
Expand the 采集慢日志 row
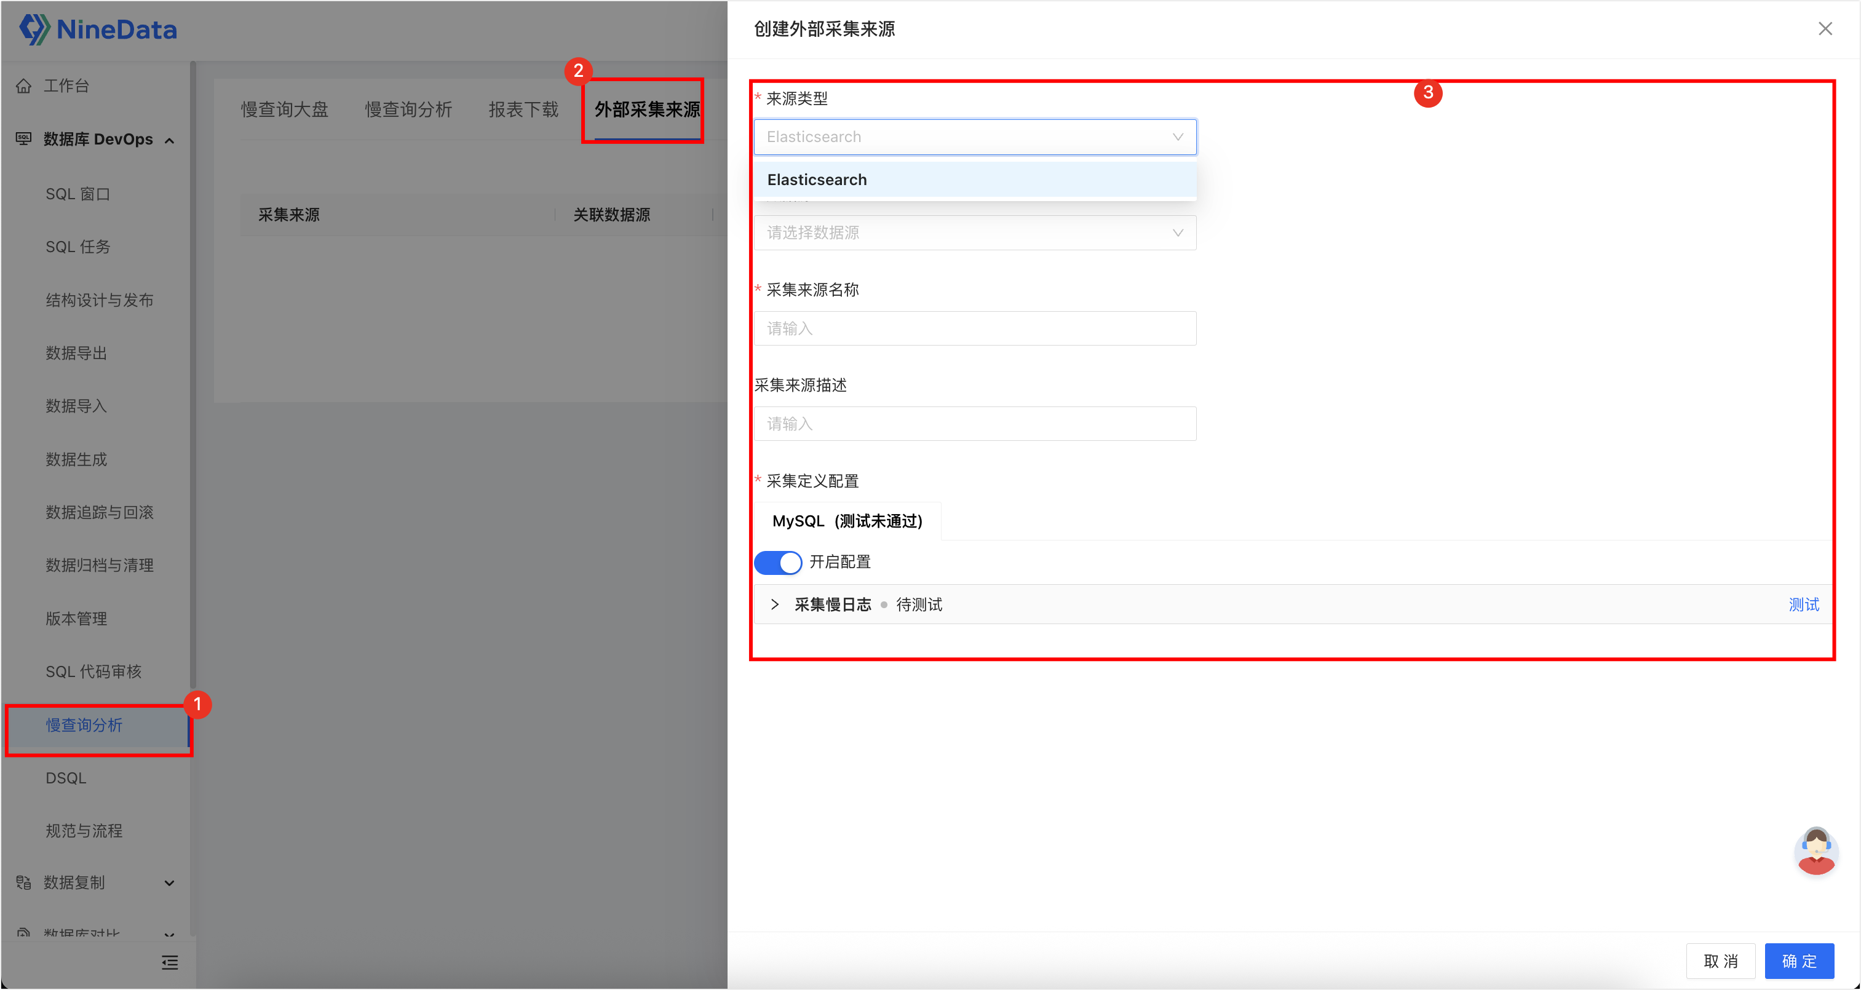tap(775, 604)
